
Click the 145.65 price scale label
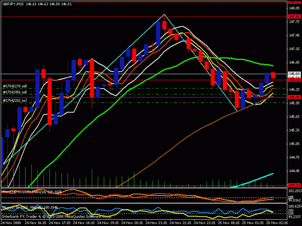(294, 117)
